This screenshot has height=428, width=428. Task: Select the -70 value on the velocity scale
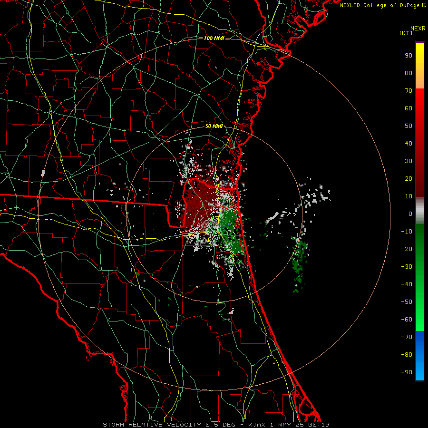click(407, 337)
